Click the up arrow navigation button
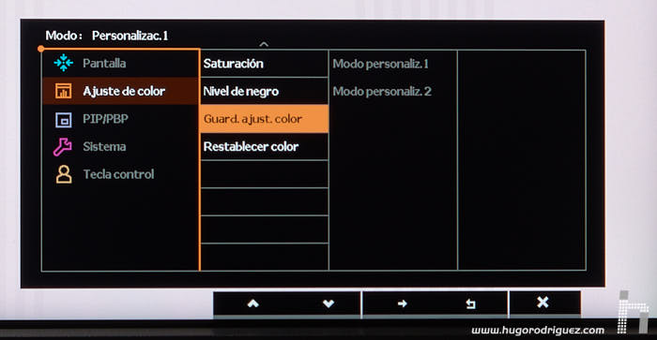 [x=252, y=303]
